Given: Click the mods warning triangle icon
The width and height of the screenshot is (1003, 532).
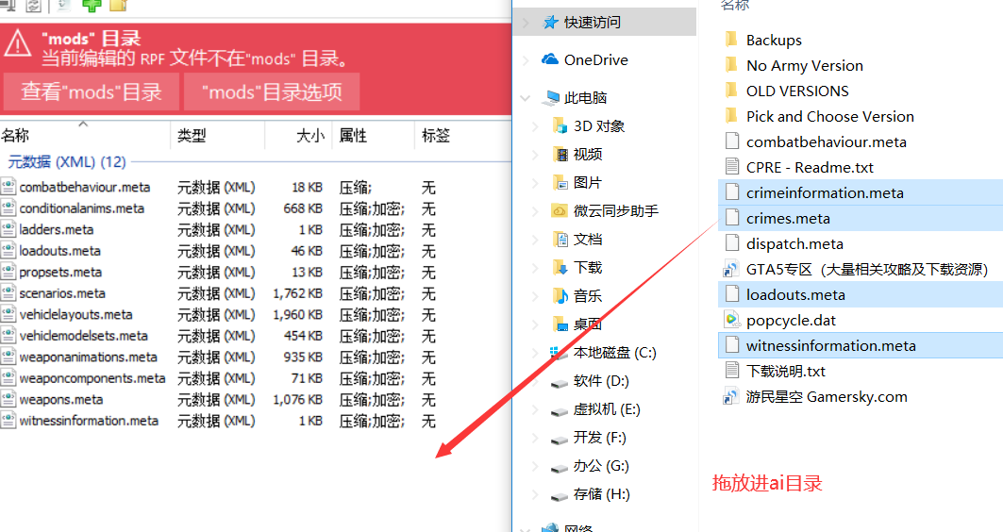Looking at the screenshot, I should click(17, 44).
